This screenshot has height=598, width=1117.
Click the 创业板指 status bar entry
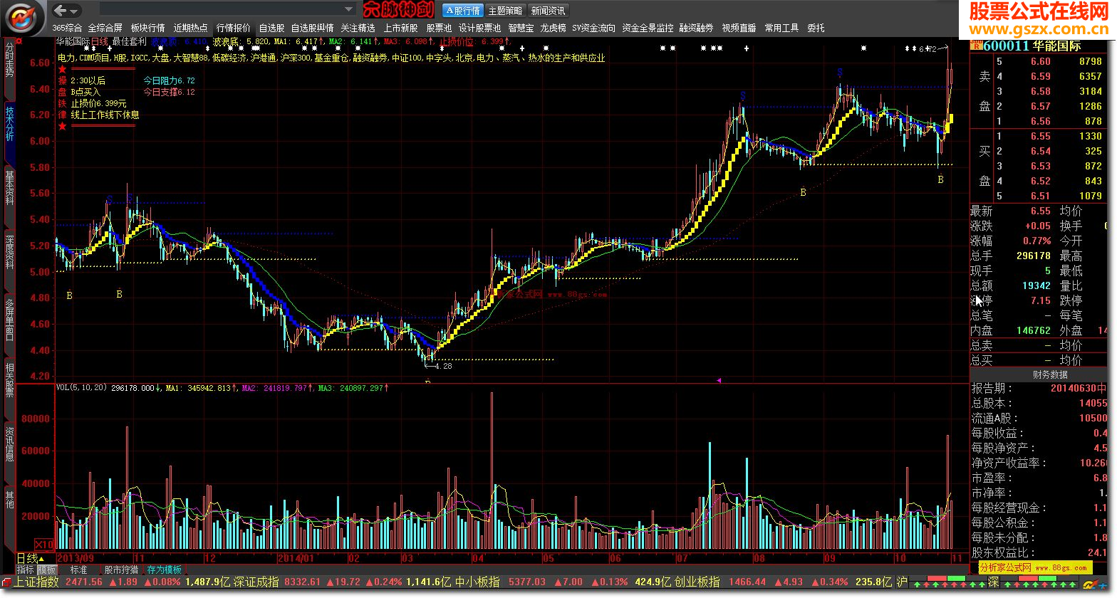point(697,582)
